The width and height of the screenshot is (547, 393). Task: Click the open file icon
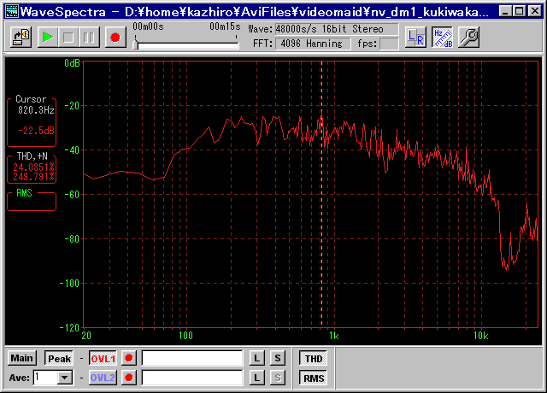tap(21, 37)
